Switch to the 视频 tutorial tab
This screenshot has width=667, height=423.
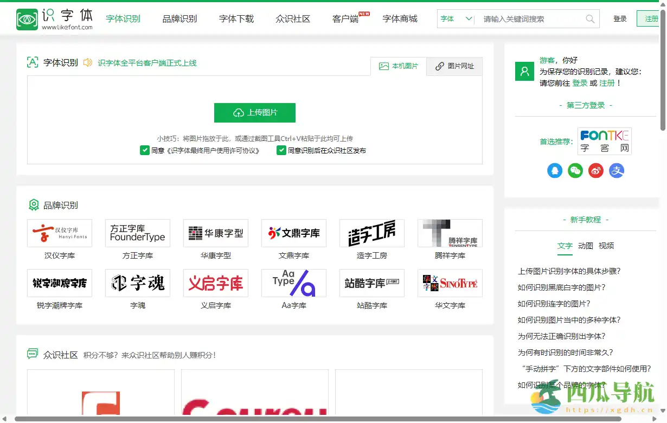pos(606,246)
